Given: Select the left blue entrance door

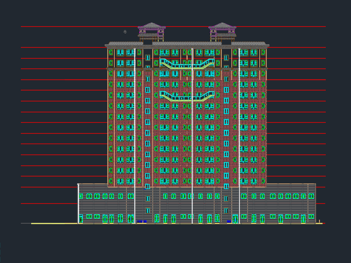Looking at the screenshot, I should tap(141, 221).
